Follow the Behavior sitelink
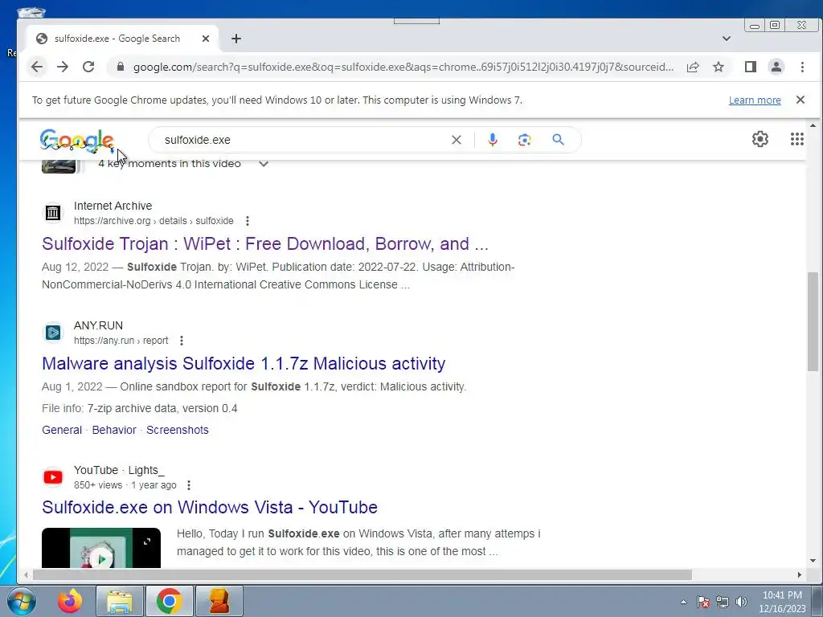The height and width of the screenshot is (617, 823). click(114, 430)
